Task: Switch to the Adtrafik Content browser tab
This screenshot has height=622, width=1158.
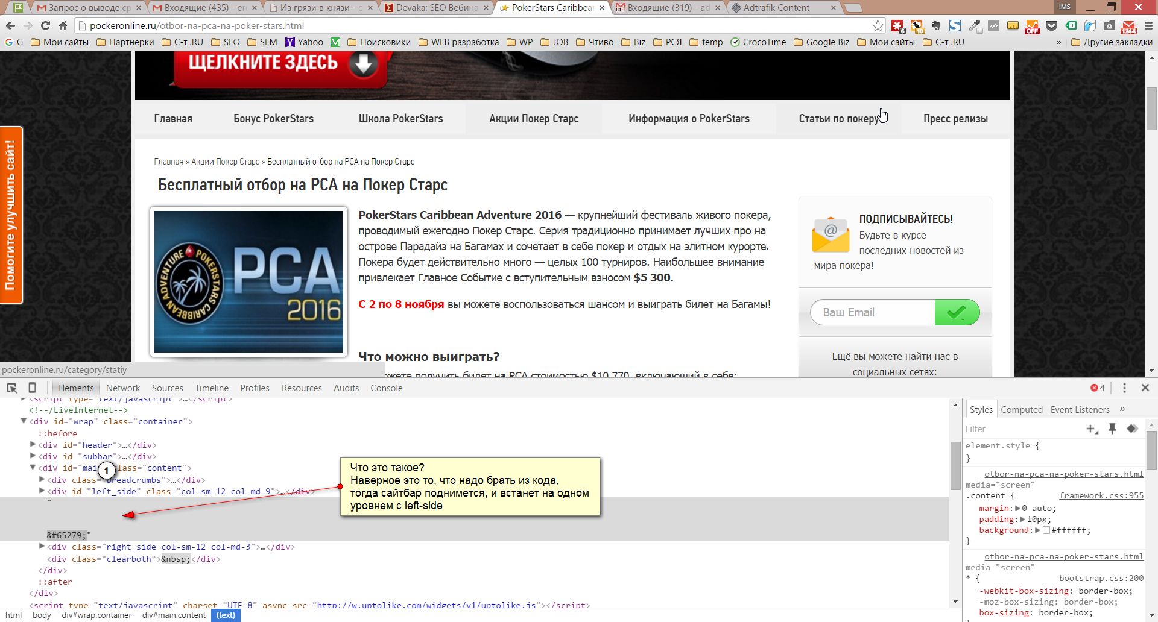Action: coord(783,8)
